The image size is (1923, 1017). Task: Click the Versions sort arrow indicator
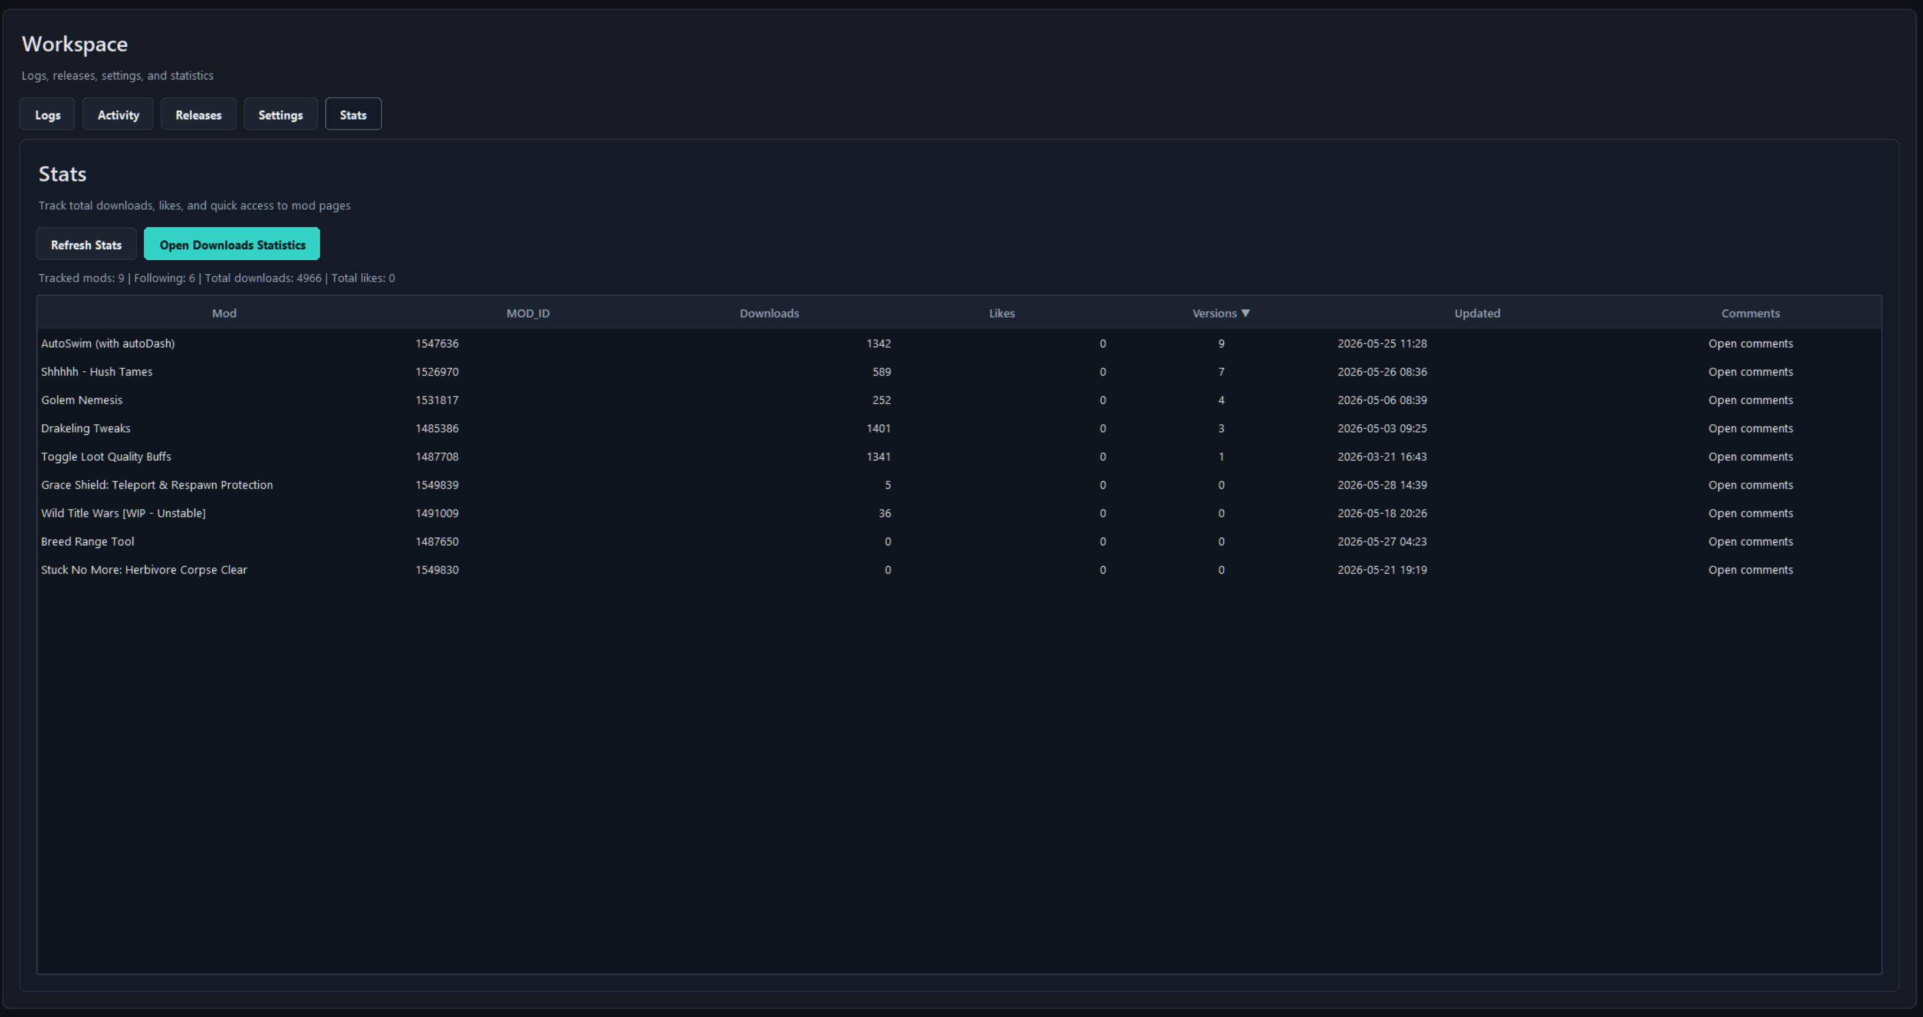tap(1245, 313)
